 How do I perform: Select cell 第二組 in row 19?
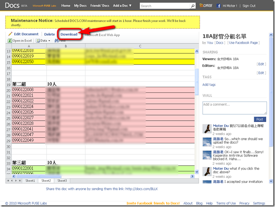pos(29,84)
